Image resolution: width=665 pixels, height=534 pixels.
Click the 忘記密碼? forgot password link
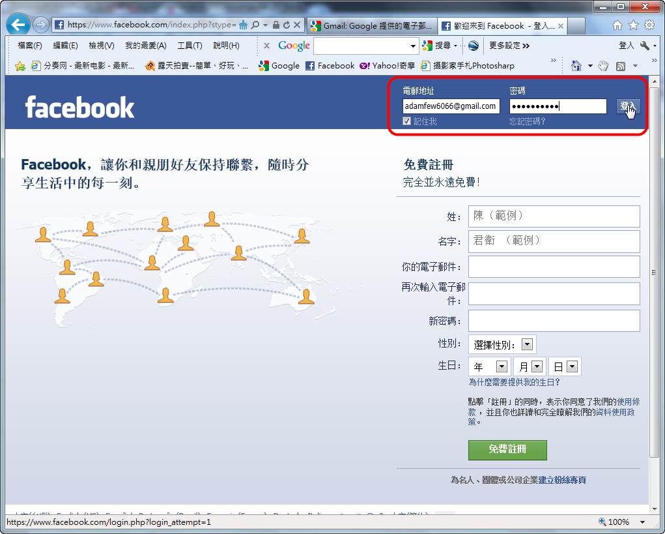pos(528,121)
